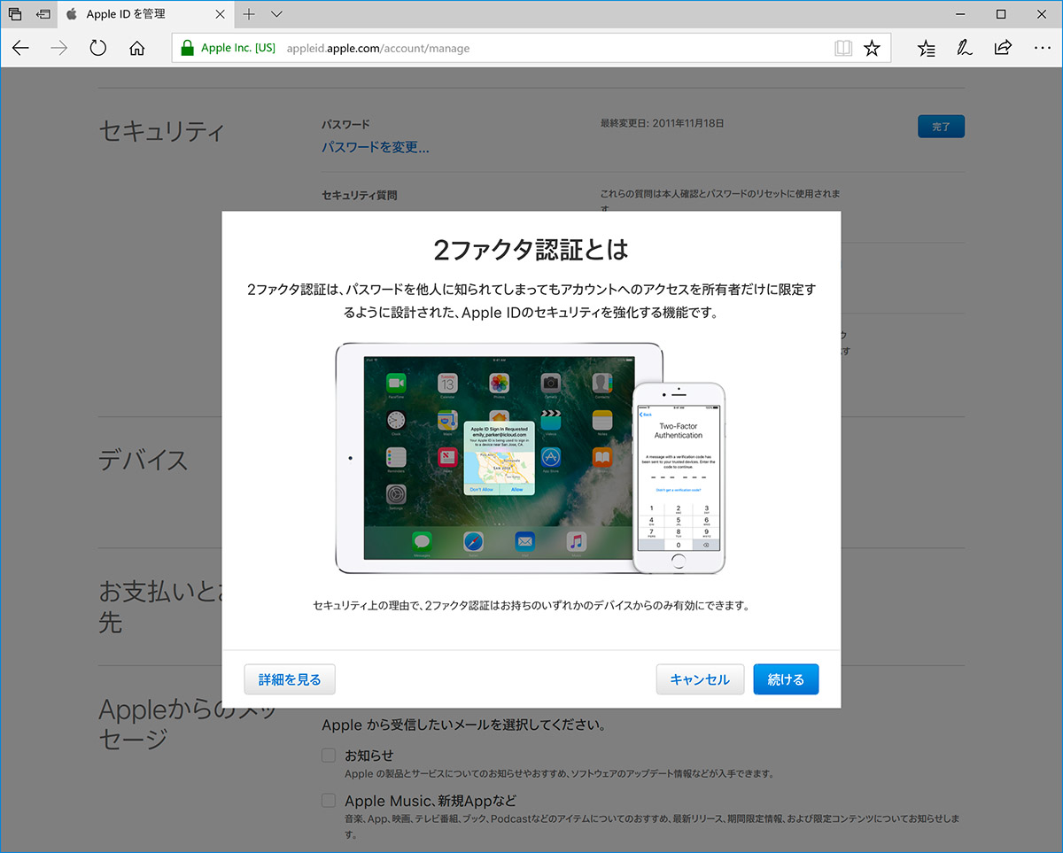Check the Apple Music、新規Appなど checkbox
Screen dimensions: 1063x853
click(x=329, y=801)
